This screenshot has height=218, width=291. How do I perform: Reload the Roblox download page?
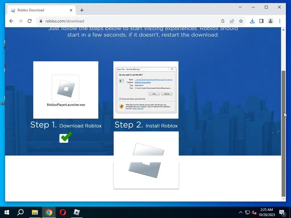click(30, 21)
